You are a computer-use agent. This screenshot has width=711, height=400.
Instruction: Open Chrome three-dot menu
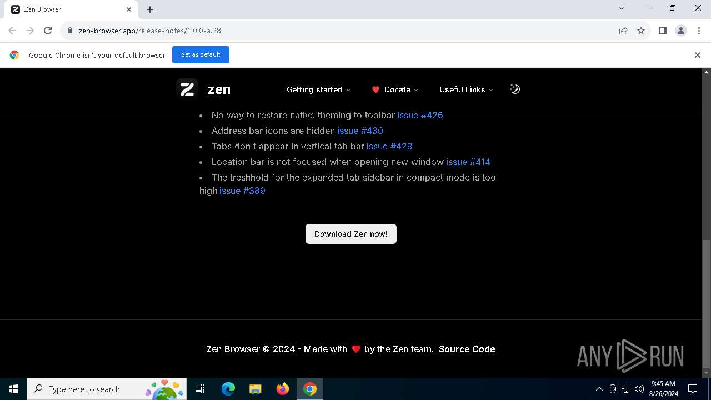point(699,31)
